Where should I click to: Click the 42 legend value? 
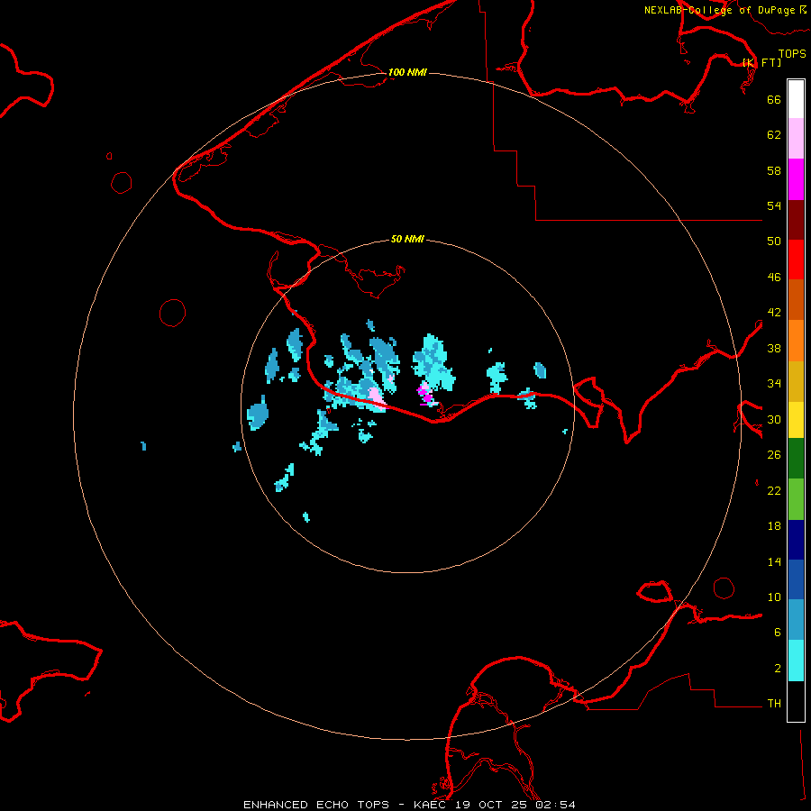click(774, 313)
